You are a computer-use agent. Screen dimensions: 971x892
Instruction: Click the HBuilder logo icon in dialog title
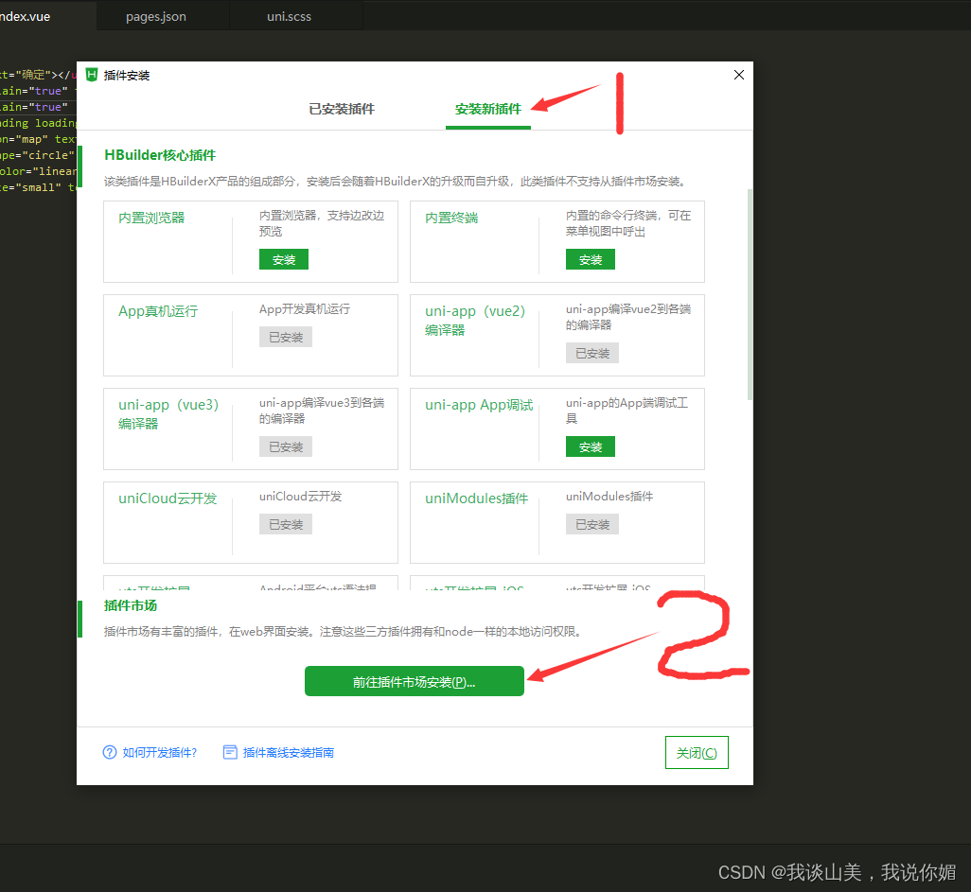tap(91, 75)
